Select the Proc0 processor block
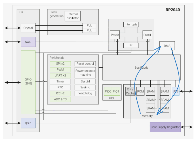The image size is (196, 142). coord(115,35)
